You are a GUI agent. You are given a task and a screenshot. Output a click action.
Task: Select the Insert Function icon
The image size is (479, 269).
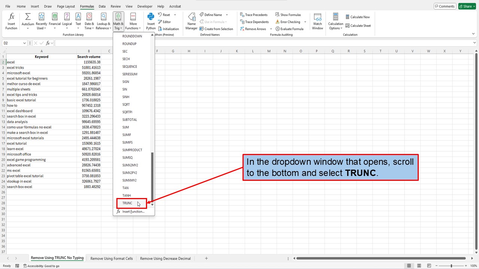pyautogui.click(x=11, y=21)
